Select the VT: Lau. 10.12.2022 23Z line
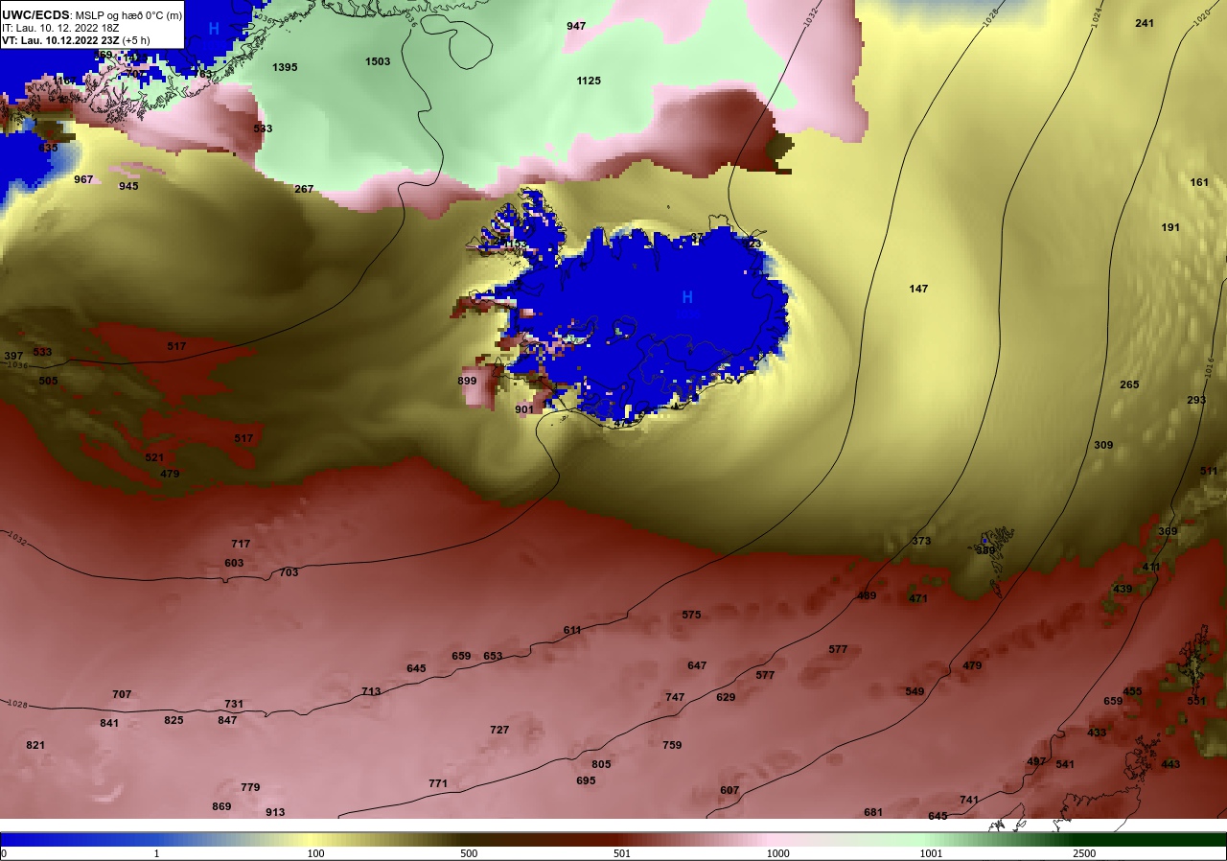This screenshot has height=861, width=1227. pos(77,40)
